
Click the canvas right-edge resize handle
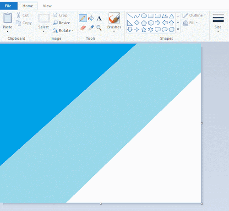[202, 123]
